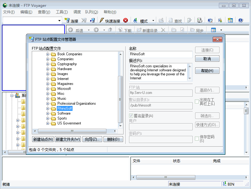
Task: Select the Professional Organizations folder
Action: coord(77,103)
